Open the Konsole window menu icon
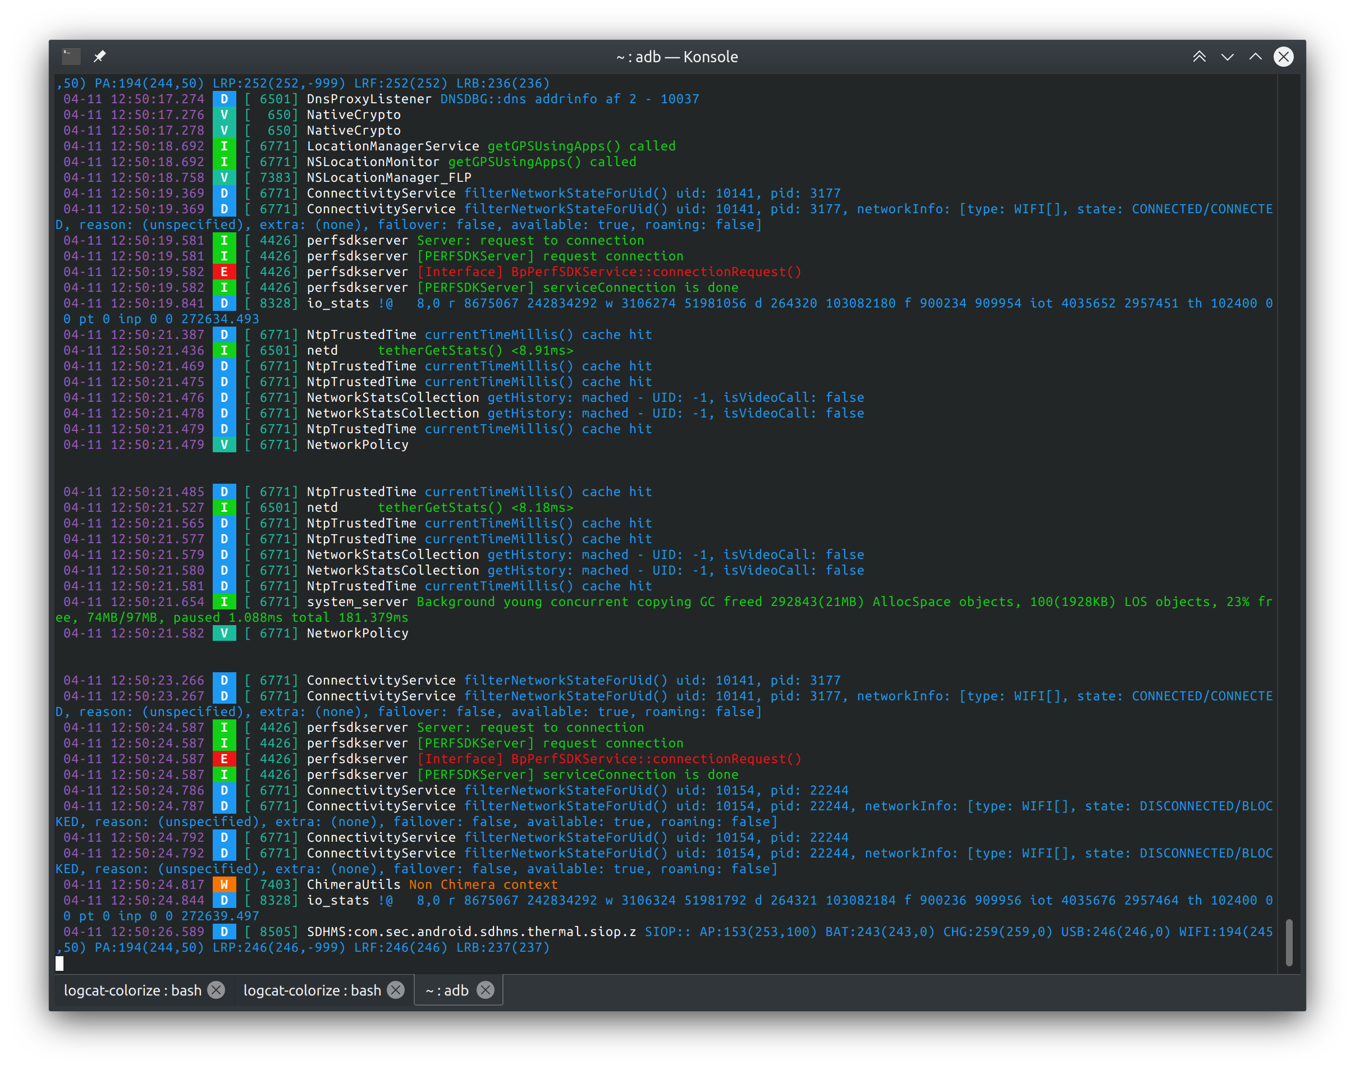This screenshot has height=1069, width=1355. (x=71, y=57)
